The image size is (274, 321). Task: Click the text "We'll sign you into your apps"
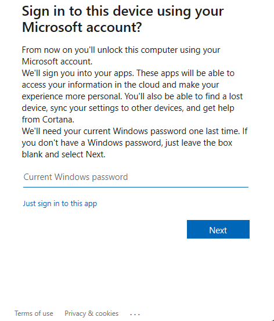[78, 73]
